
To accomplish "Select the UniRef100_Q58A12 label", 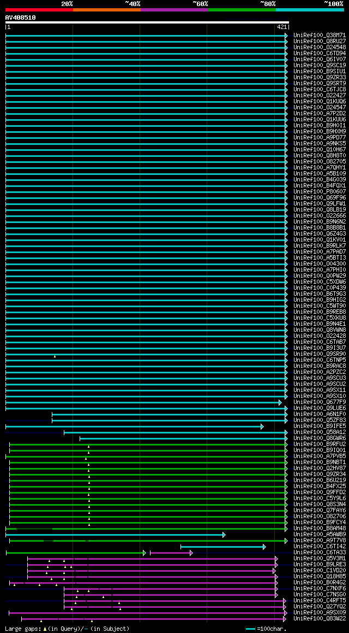I will (x=320, y=432).
